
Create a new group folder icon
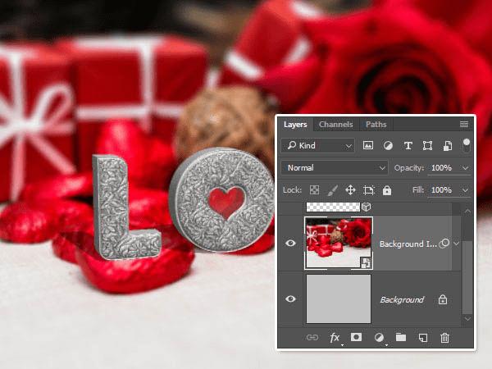(x=401, y=337)
